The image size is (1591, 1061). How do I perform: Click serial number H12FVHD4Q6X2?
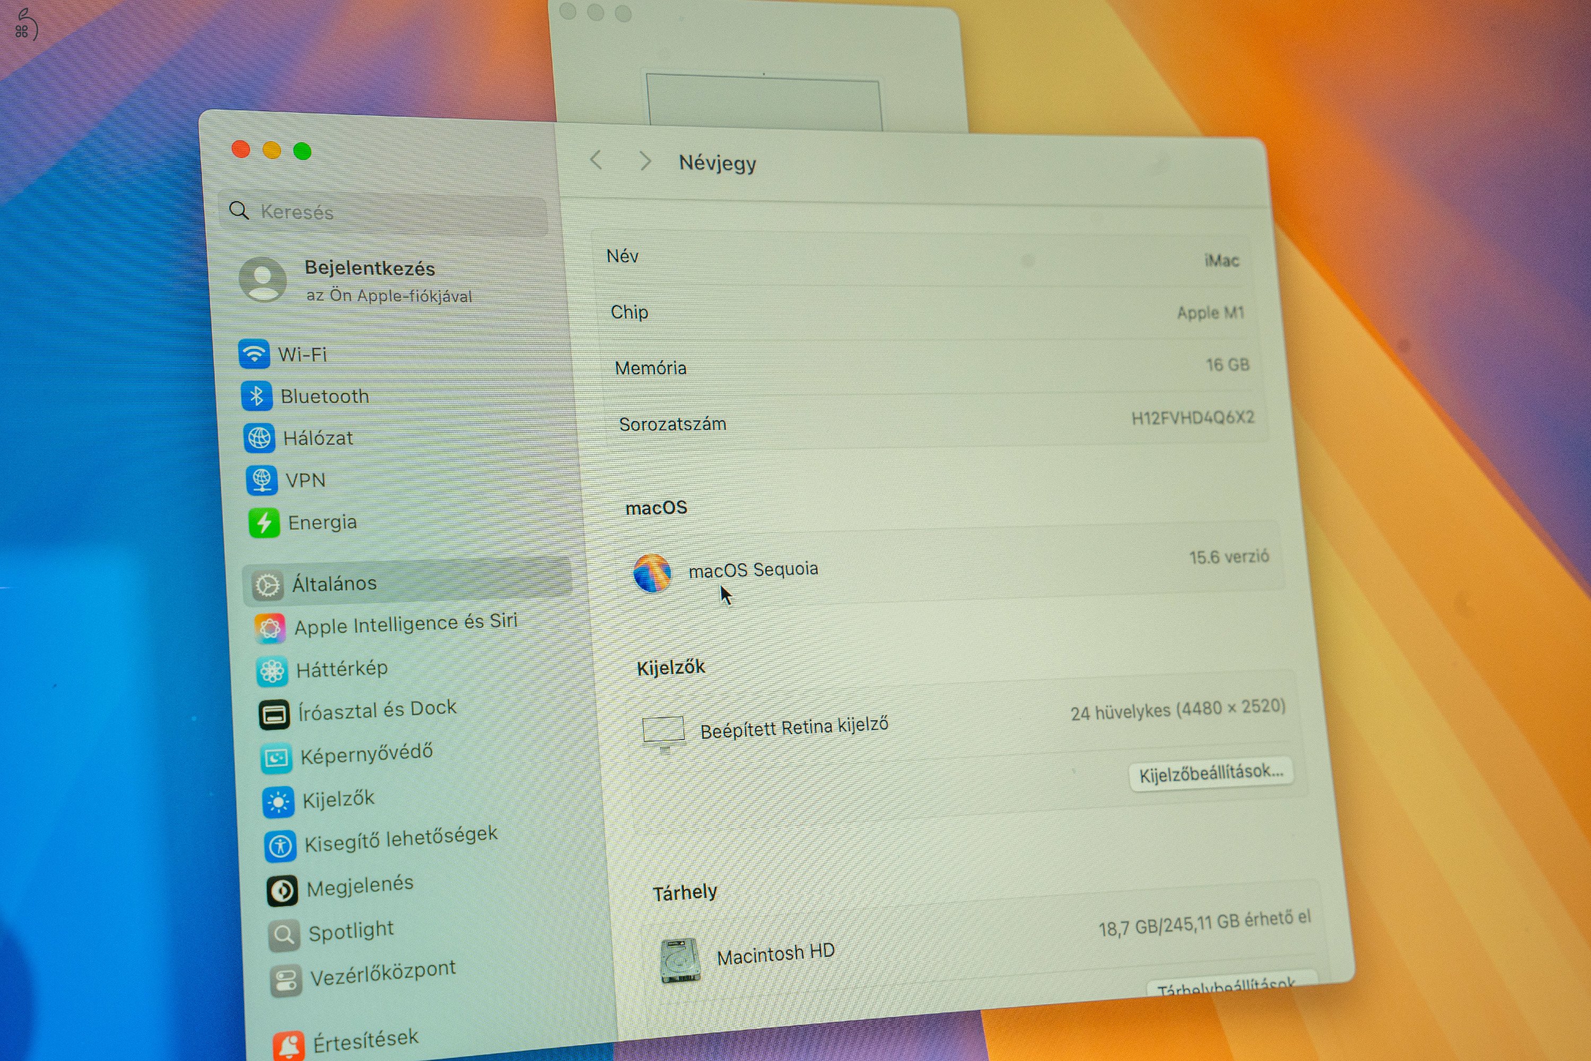click(x=1193, y=418)
